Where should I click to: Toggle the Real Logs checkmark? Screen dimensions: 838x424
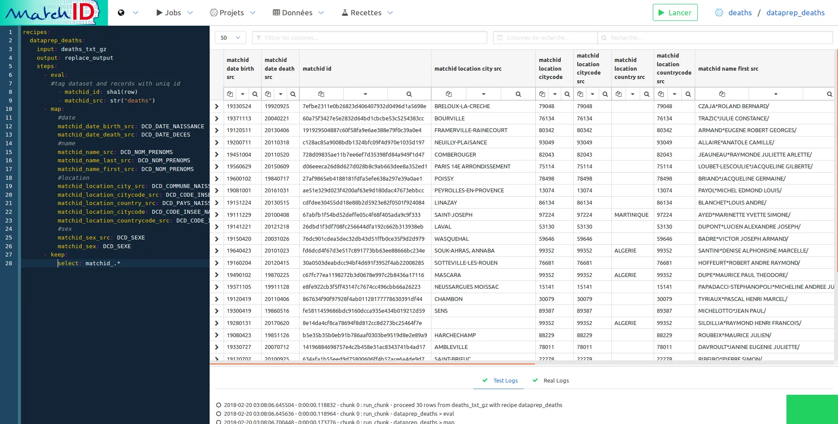pos(535,380)
